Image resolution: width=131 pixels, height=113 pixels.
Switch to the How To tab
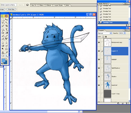34,5
